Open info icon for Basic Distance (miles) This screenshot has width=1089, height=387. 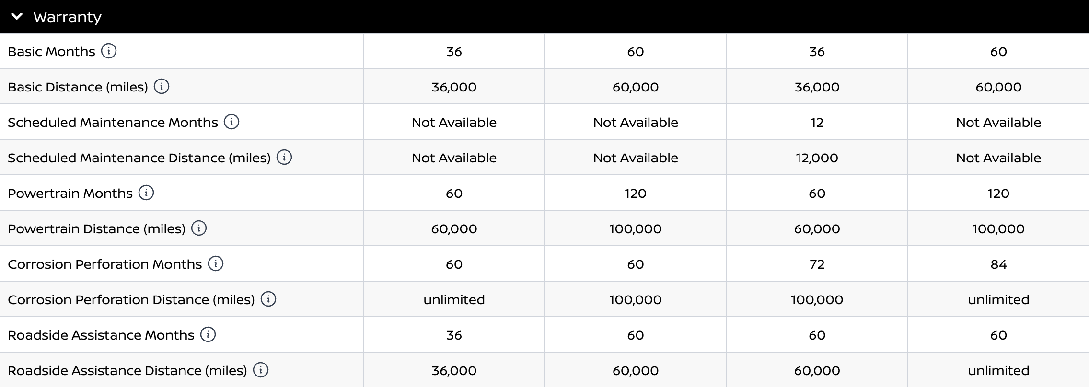162,86
